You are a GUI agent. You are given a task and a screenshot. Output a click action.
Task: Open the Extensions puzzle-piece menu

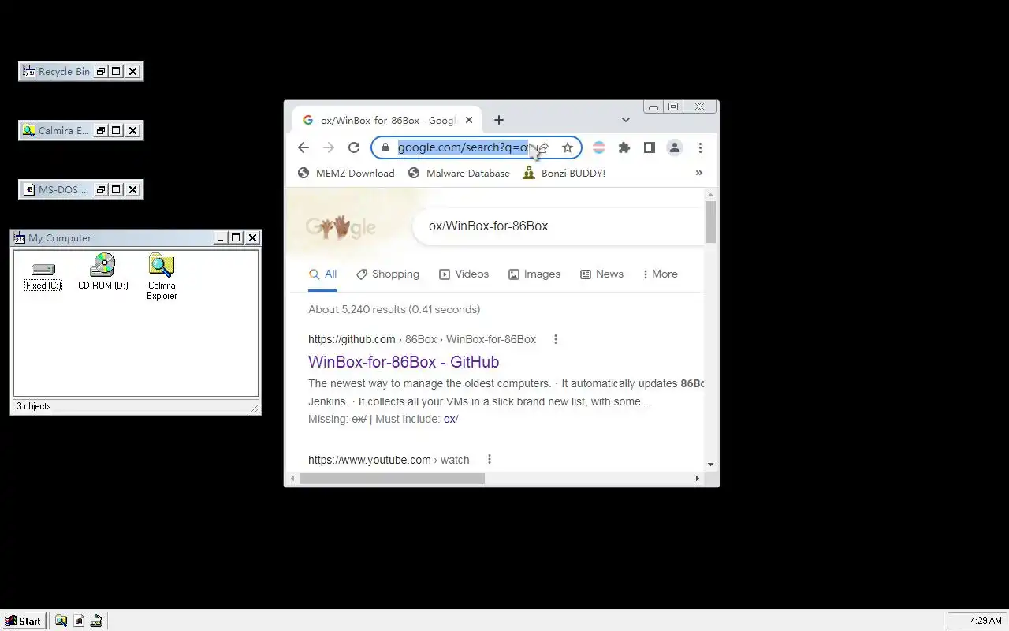click(624, 147)
